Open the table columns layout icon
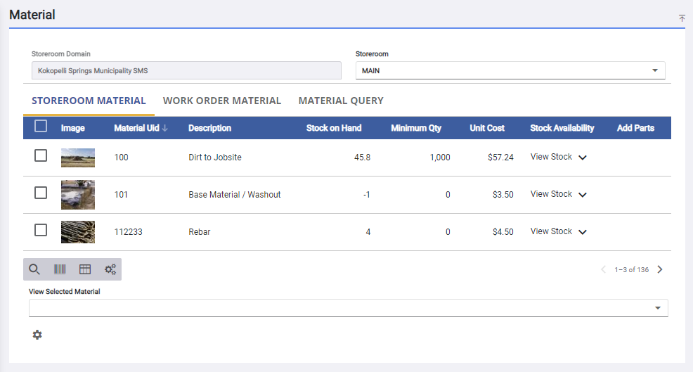693x372 pixels. pos(85,269)
